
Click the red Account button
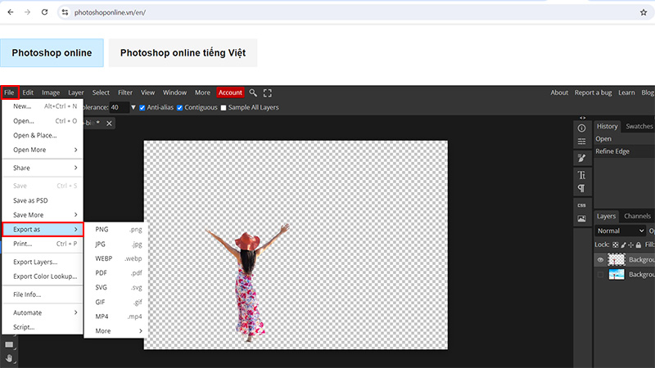(230, 92)
